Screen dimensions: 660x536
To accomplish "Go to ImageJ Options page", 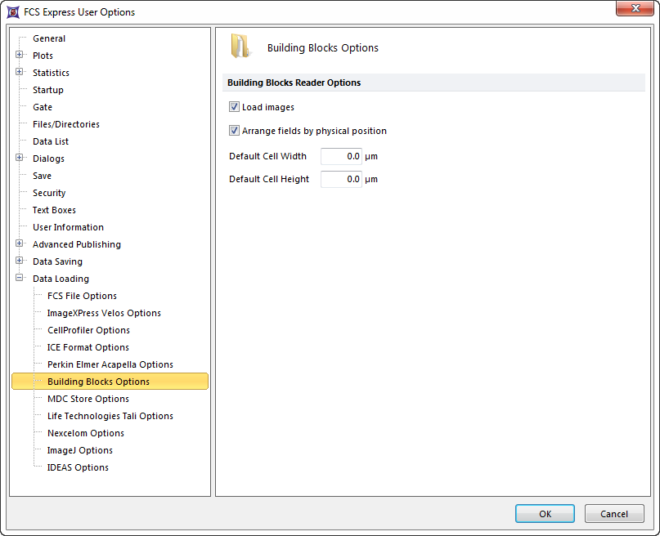I will point(79,450).
